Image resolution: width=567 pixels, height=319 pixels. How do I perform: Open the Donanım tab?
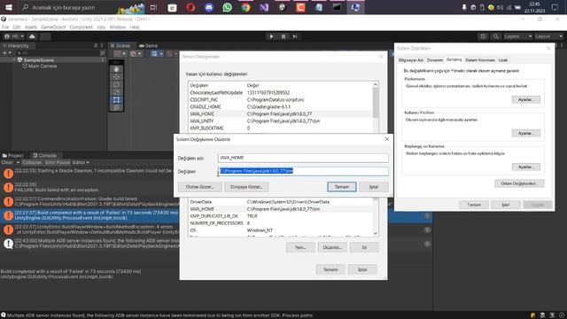(435, 60)
